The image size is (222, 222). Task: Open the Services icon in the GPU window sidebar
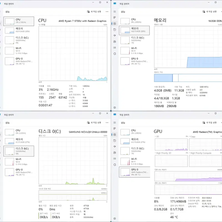(115, 165)
